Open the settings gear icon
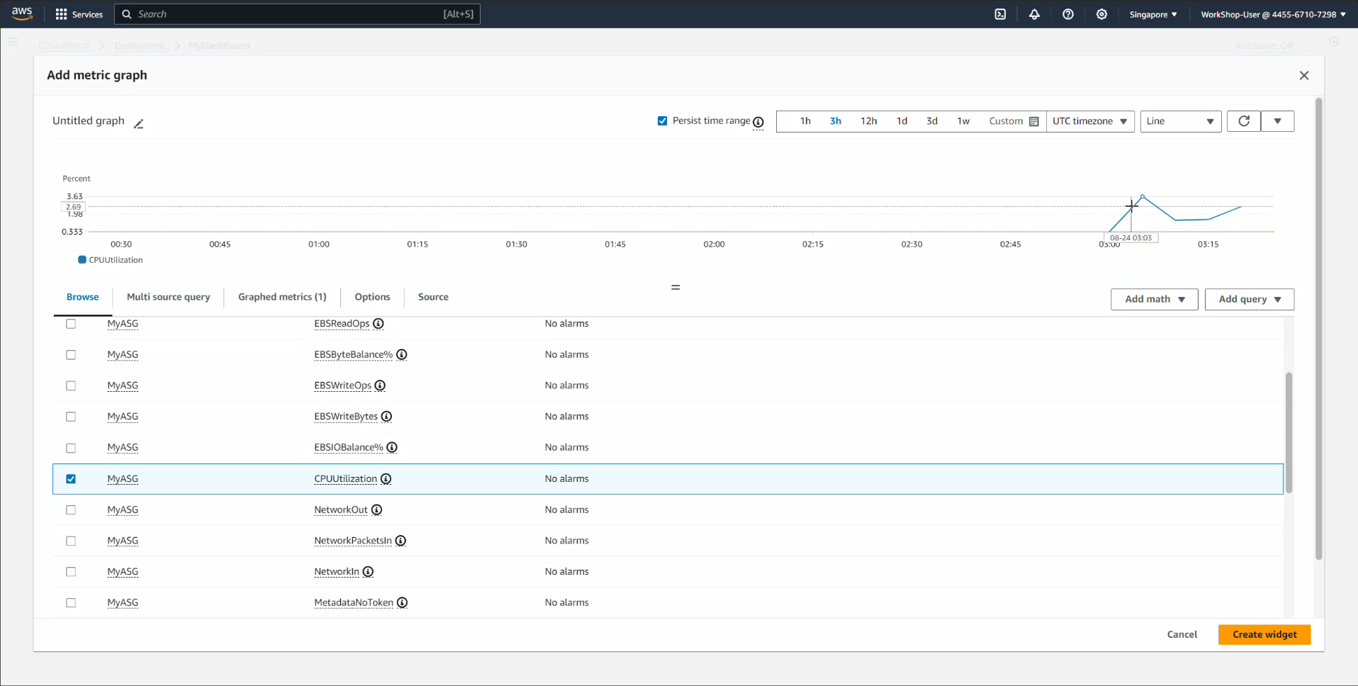Image resolution: width=1358 pixels, height=686 pixels. [x=1101, y=14]
